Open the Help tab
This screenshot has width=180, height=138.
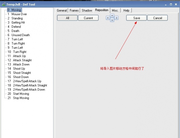[126, 11]
